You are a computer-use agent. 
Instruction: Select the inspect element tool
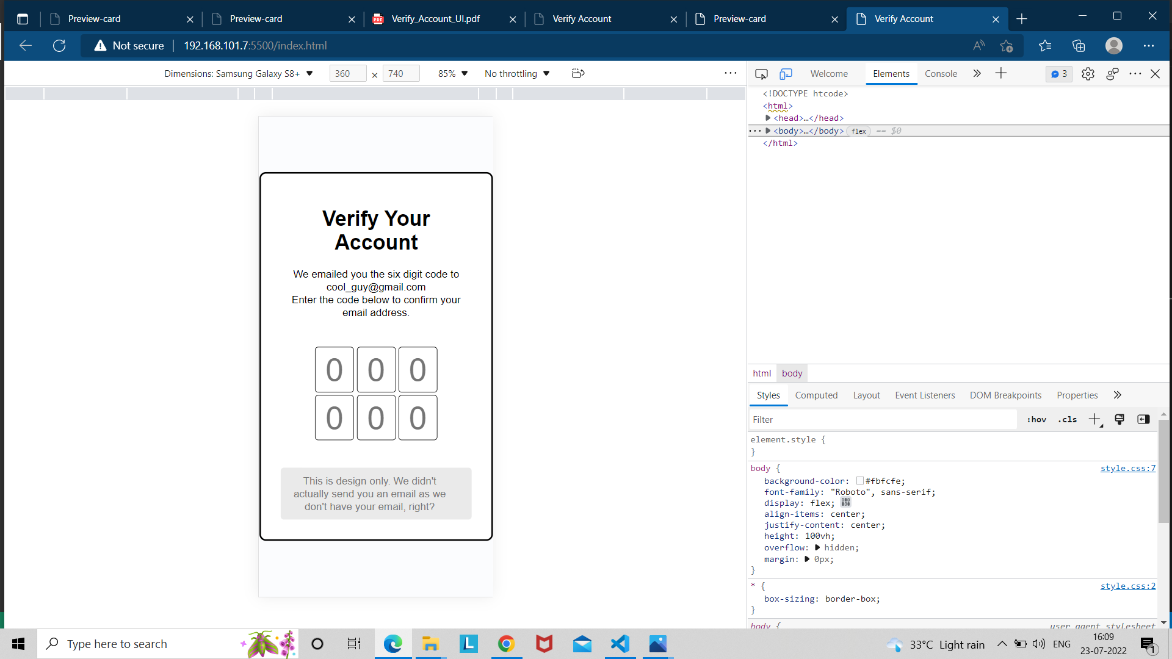pyautogui.click(x=761, y=73)
